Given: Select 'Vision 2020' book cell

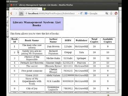Looking at the screenshot, I should point(32,75).
